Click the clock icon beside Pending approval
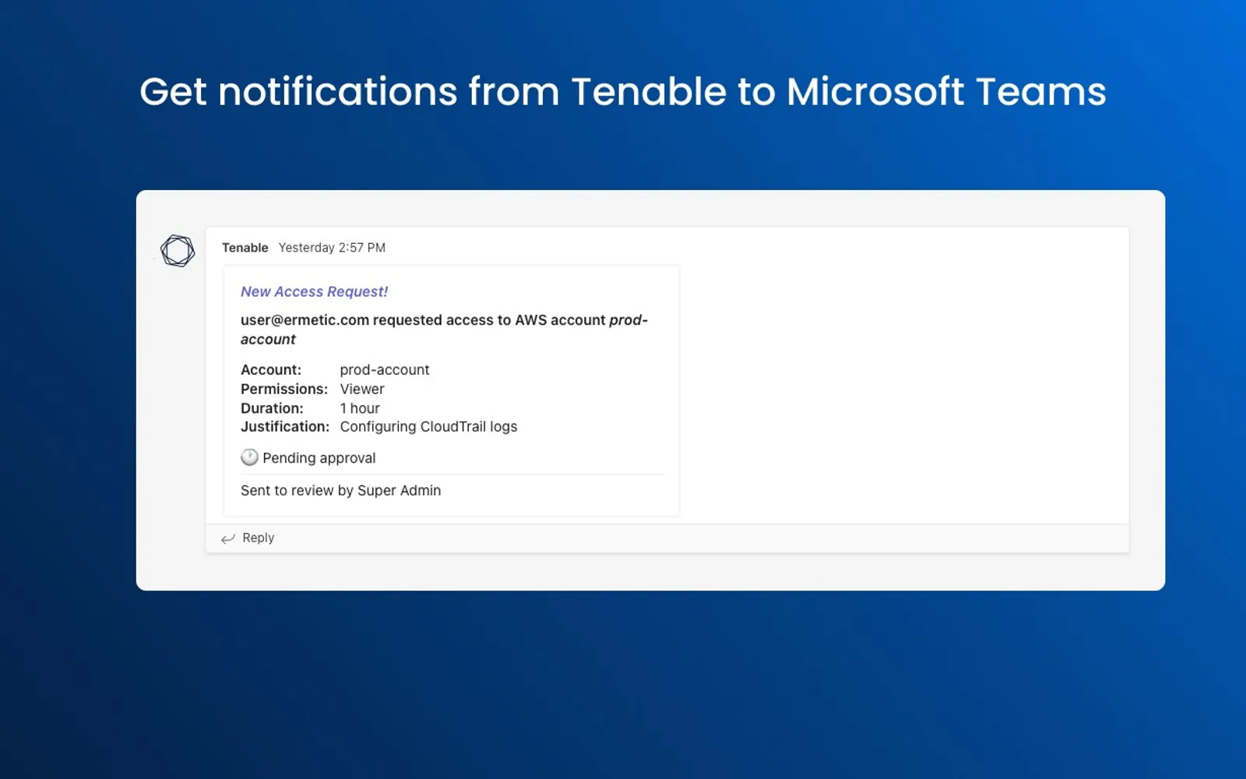1246x779 pixels. 249,457
